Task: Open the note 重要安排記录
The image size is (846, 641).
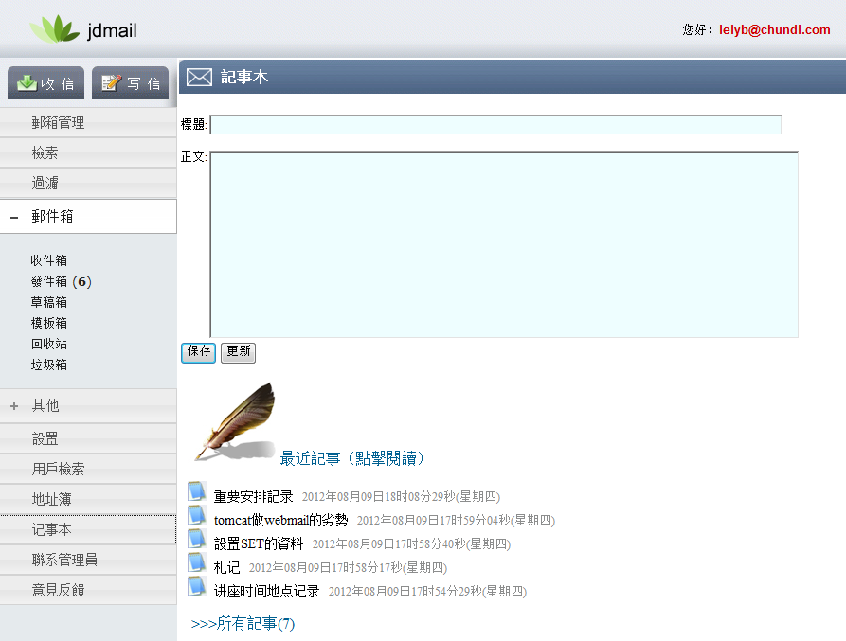Action: pos(253,496)
